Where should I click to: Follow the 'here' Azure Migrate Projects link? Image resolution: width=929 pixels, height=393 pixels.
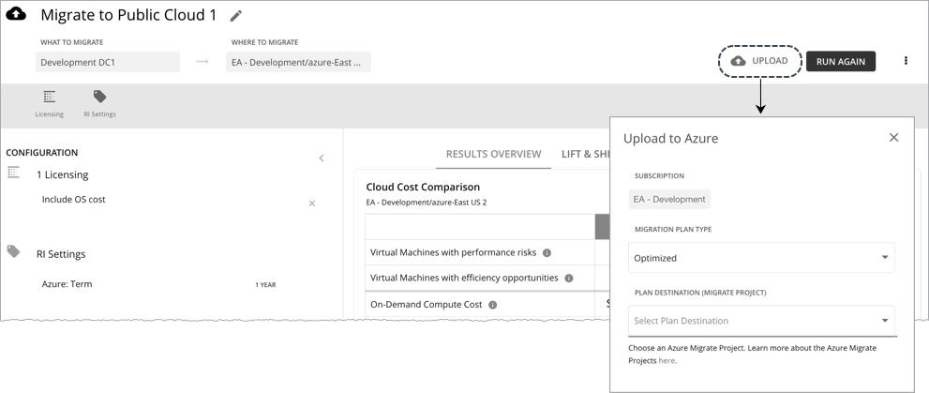coord(667,360)
